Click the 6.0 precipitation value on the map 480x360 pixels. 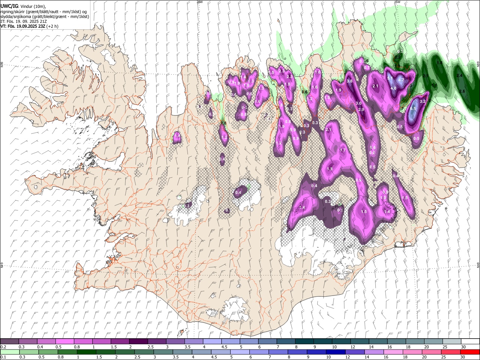click(413, 108)
